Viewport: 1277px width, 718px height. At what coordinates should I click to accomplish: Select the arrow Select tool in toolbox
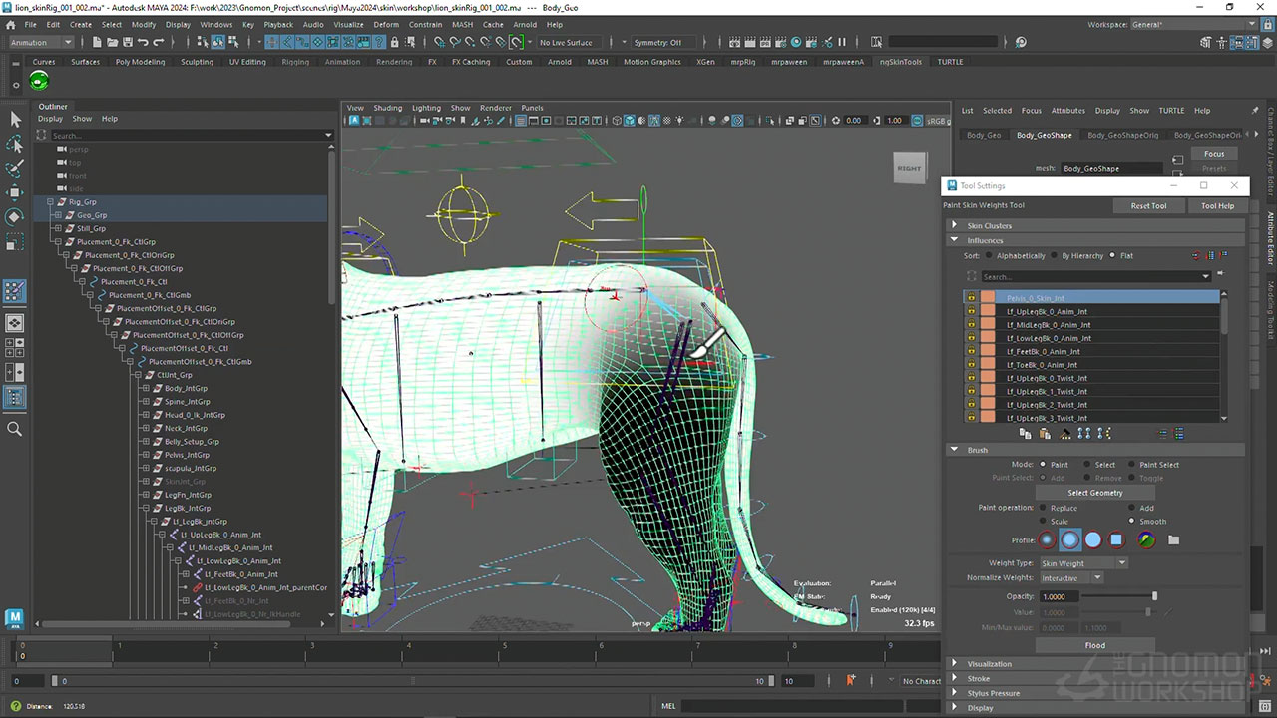pyautogui.click(x=15, y=120)
